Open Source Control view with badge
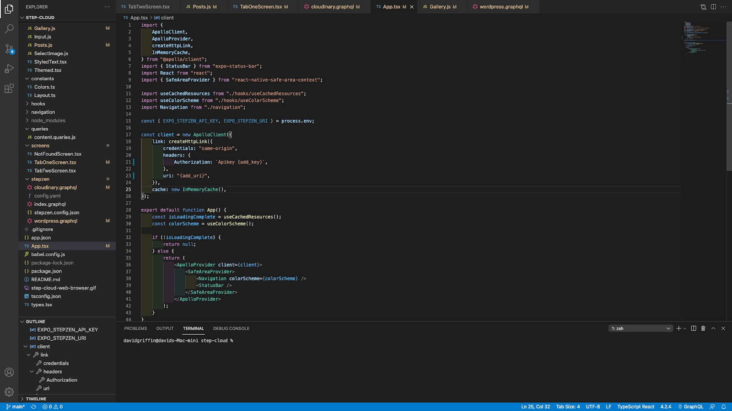Image resolution: width=732 pixels, height=411 pixels. pyautogui.click(x=9, y=49)
